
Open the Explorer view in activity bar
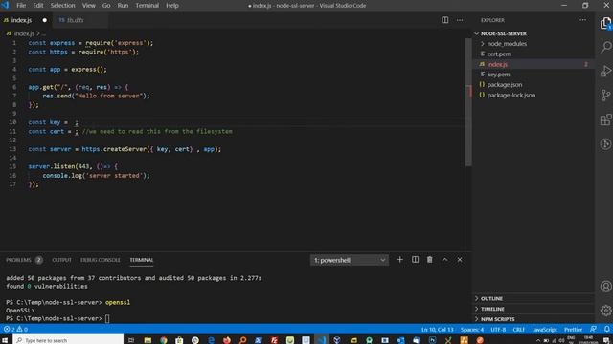[605, 23]
